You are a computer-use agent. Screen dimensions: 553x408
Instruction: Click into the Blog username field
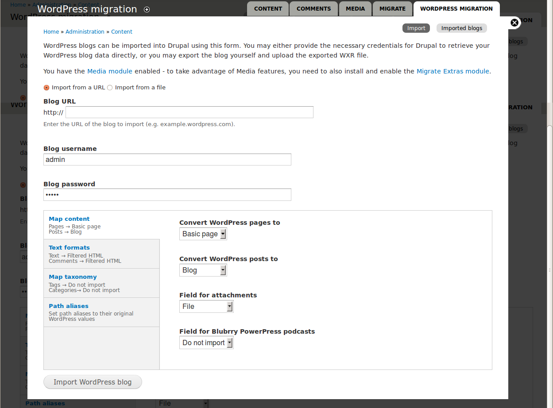(x=167, y=159)
